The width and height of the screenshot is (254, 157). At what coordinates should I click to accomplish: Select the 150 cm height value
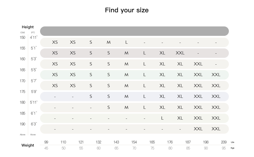(23, 37)
